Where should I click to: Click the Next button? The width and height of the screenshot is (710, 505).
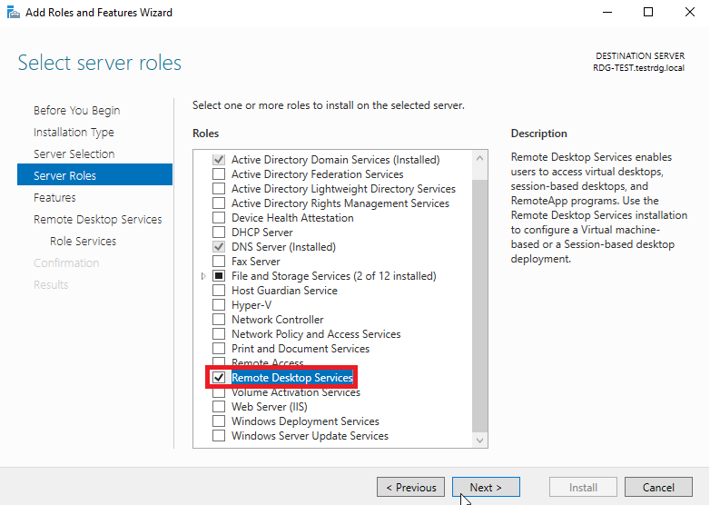click(x=486, y=488)
